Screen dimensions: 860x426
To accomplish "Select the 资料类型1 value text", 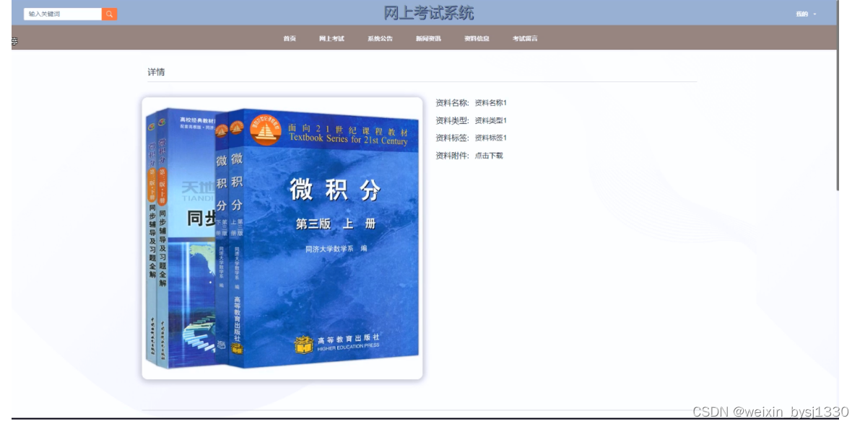I will click(491, 120).
